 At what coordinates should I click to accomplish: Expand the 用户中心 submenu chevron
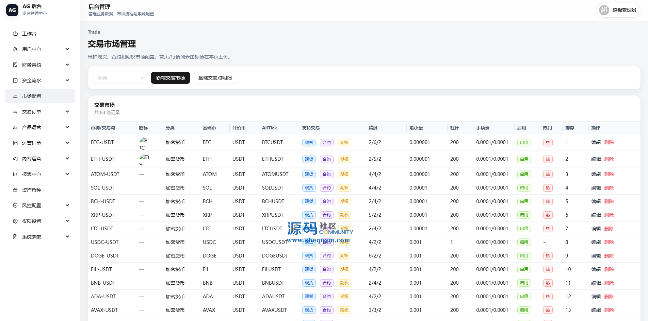[x=67, y=49]
